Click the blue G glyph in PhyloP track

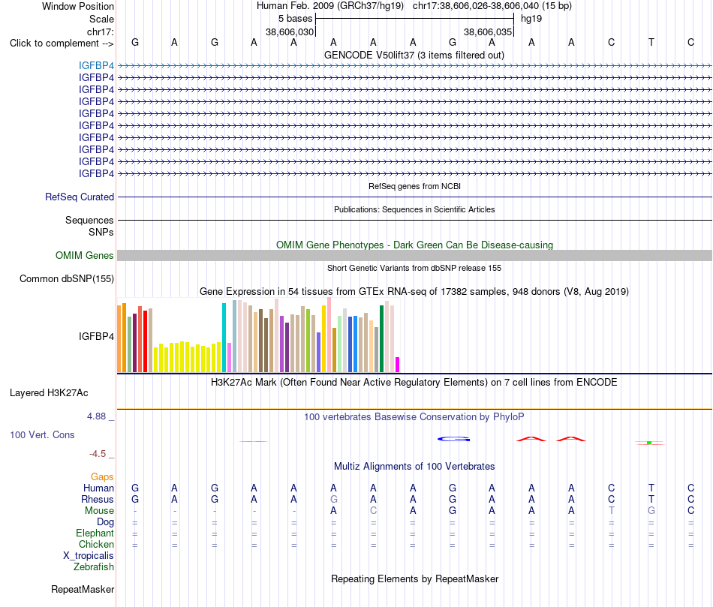453,439
